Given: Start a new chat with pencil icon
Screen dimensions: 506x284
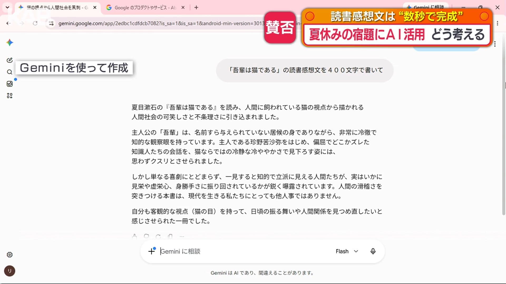Looking at the screenshot, I should [x=9, y=60].
